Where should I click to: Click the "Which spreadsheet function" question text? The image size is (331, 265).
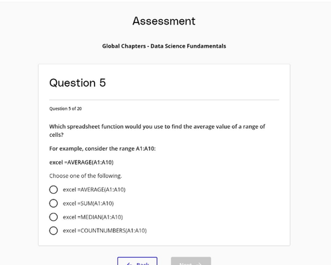[157, 130]
